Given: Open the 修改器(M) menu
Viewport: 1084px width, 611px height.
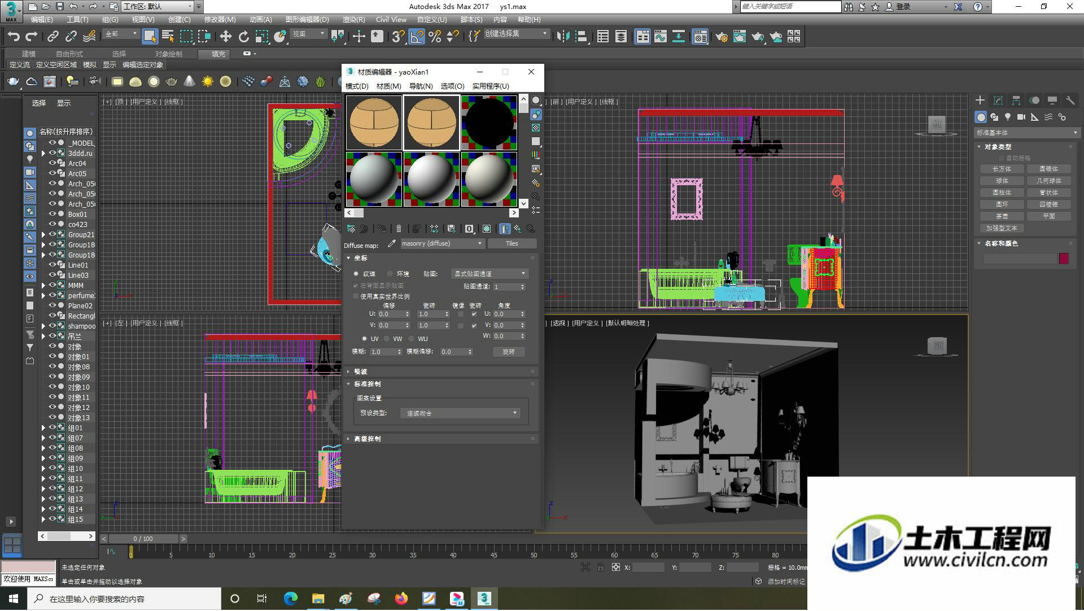Looking at the screenshot, I should [220, 19].
